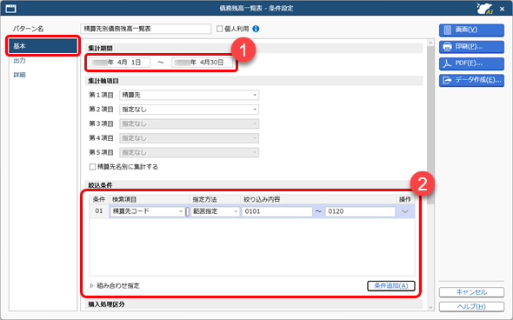Open screen preview with 画面(V) button

(x=471, y=30)
